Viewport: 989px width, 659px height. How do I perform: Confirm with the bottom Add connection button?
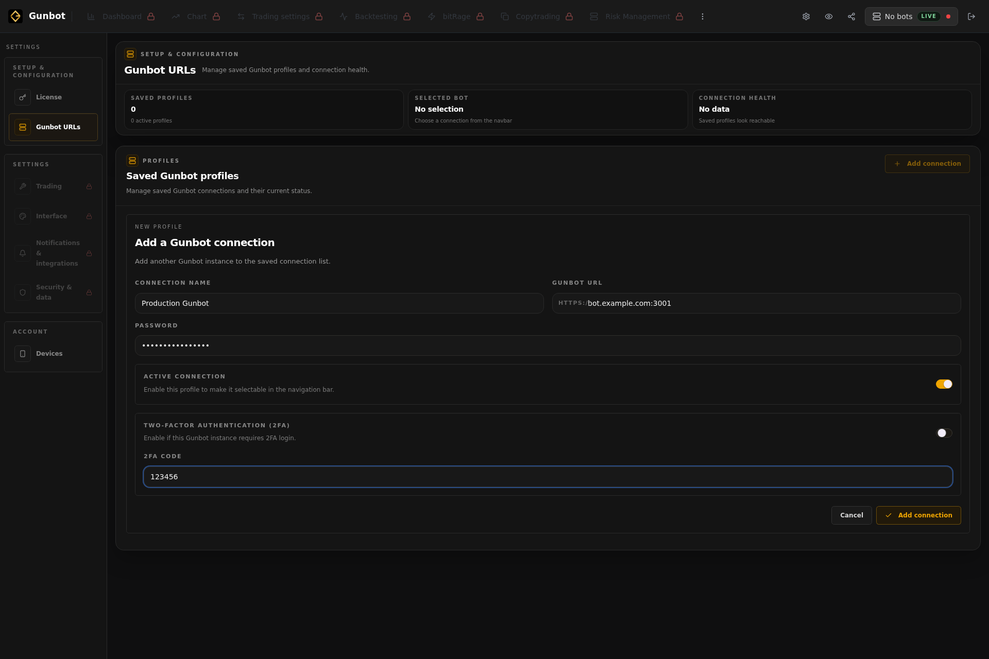918,515
